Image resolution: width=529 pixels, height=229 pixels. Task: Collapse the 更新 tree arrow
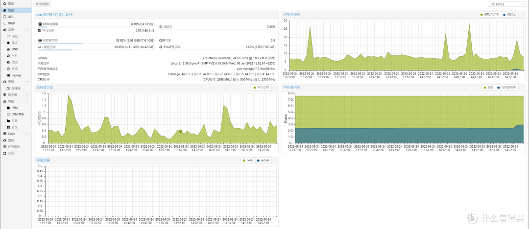27,82
